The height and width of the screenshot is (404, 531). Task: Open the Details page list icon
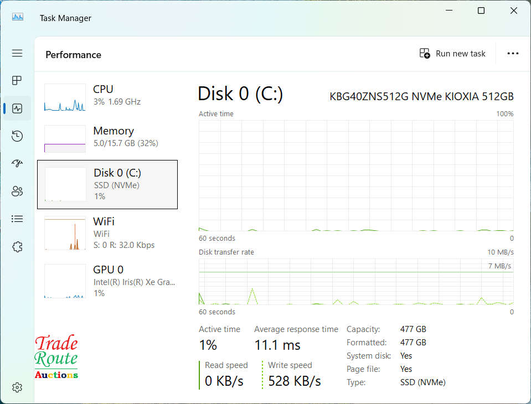point(17,219)
